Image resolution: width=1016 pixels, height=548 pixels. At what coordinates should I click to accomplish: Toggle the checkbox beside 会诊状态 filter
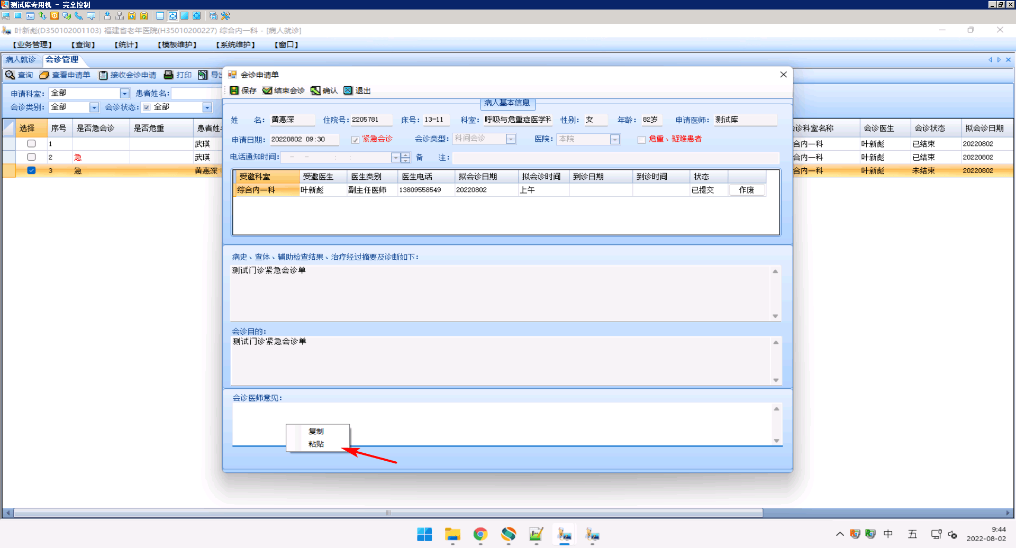pos(147,107)
